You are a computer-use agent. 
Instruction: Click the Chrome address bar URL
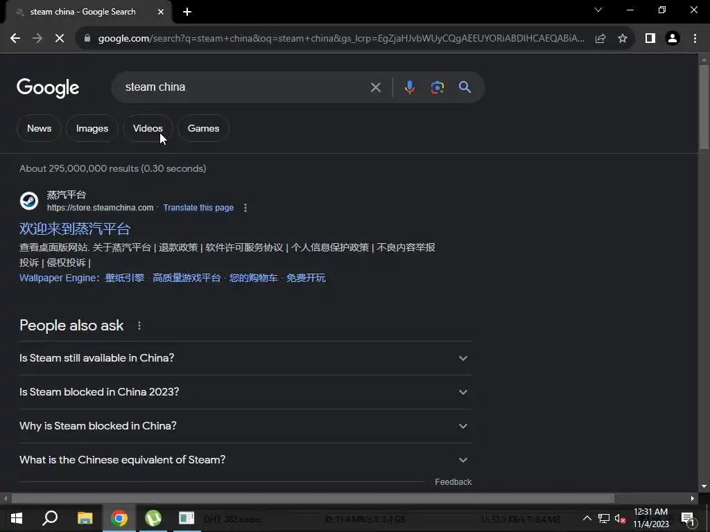point(341,39)
